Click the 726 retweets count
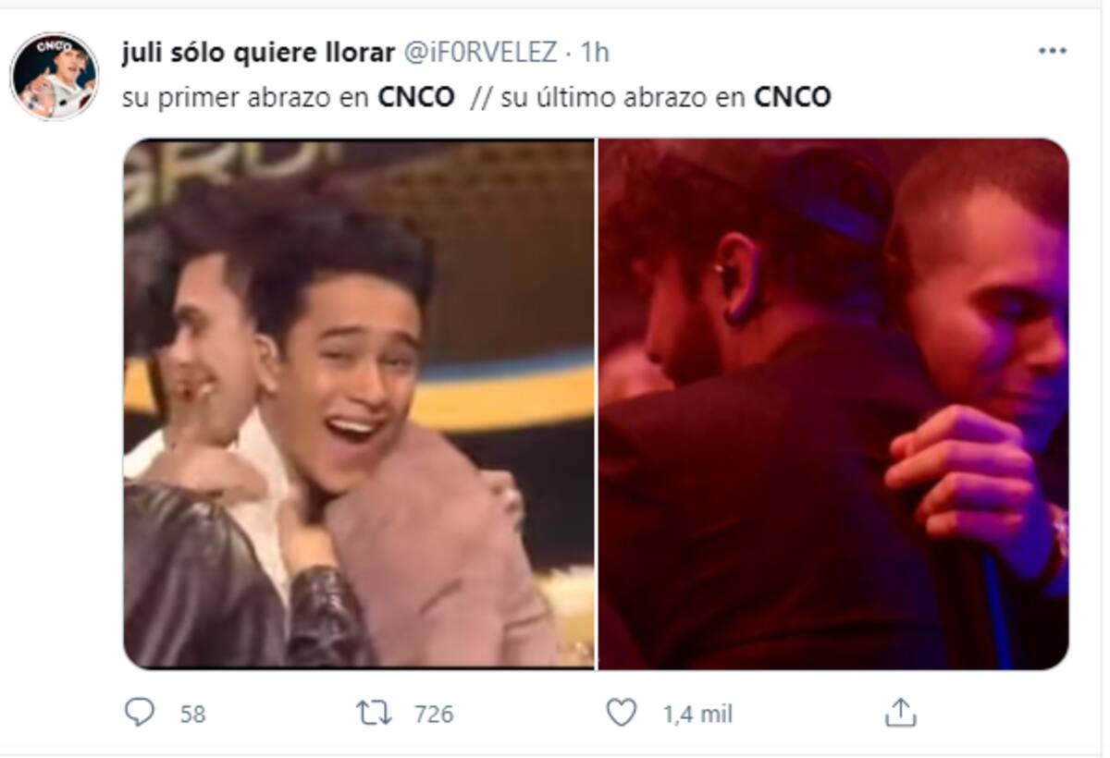This screenshot has width=1110, height=758. 434,714
